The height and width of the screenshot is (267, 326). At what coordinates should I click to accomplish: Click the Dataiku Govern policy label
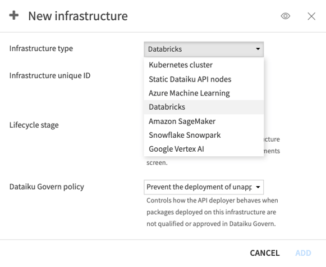pyautogui.click(x=47, y=187)
